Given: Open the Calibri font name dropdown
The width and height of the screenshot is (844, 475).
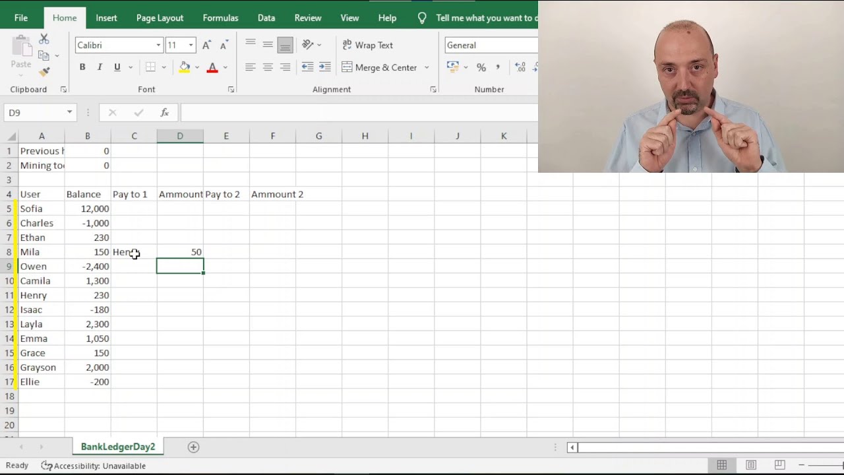Looking at the screenshot, I should pos(158,45).
